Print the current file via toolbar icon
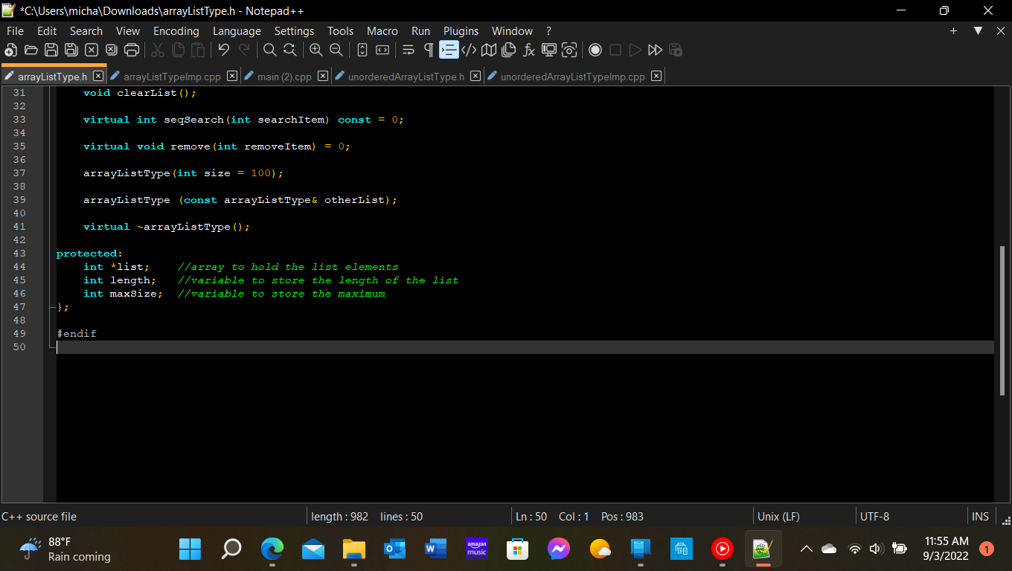1012x571 pixels. click(132, 50)
